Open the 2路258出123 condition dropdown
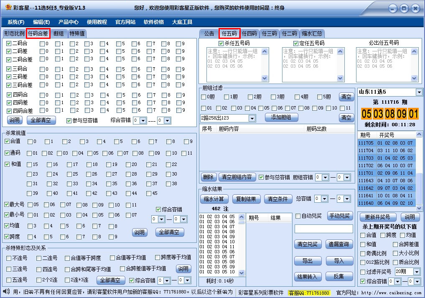This screenshot has height=298, width=425. (x=226, y=117)
